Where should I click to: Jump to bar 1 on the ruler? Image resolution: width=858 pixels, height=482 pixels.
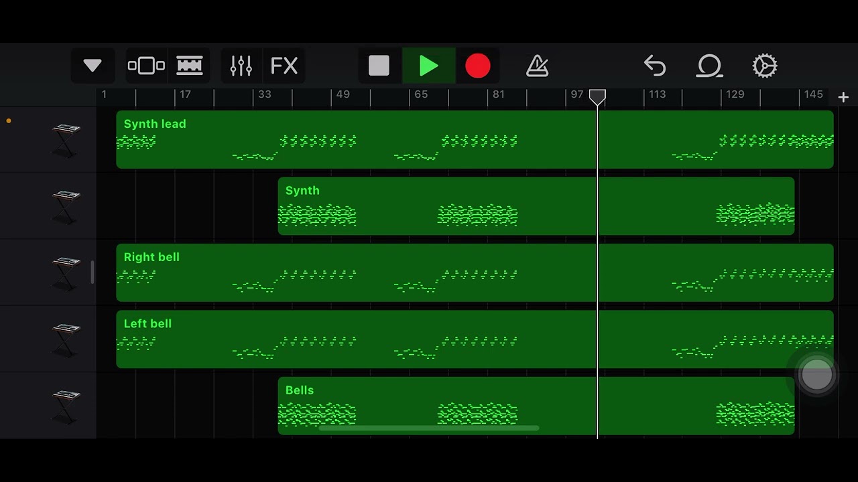[104, 94]
